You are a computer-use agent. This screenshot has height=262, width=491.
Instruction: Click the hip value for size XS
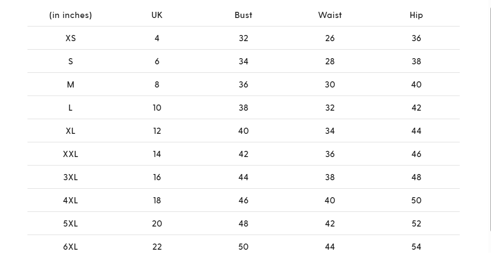(416, 38)
